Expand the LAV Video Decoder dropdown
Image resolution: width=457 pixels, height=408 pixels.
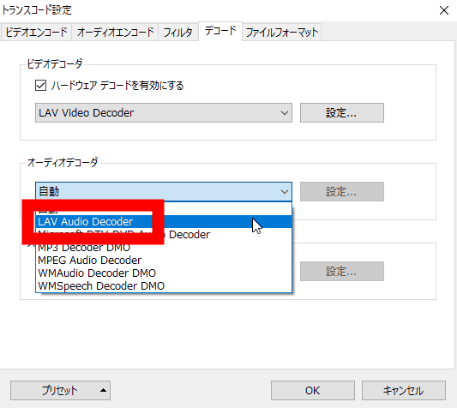click(164, 113)
